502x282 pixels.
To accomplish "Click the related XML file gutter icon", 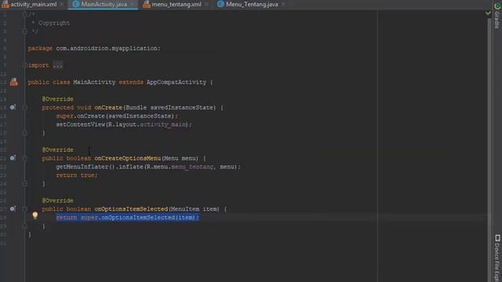I will (14, 82).
